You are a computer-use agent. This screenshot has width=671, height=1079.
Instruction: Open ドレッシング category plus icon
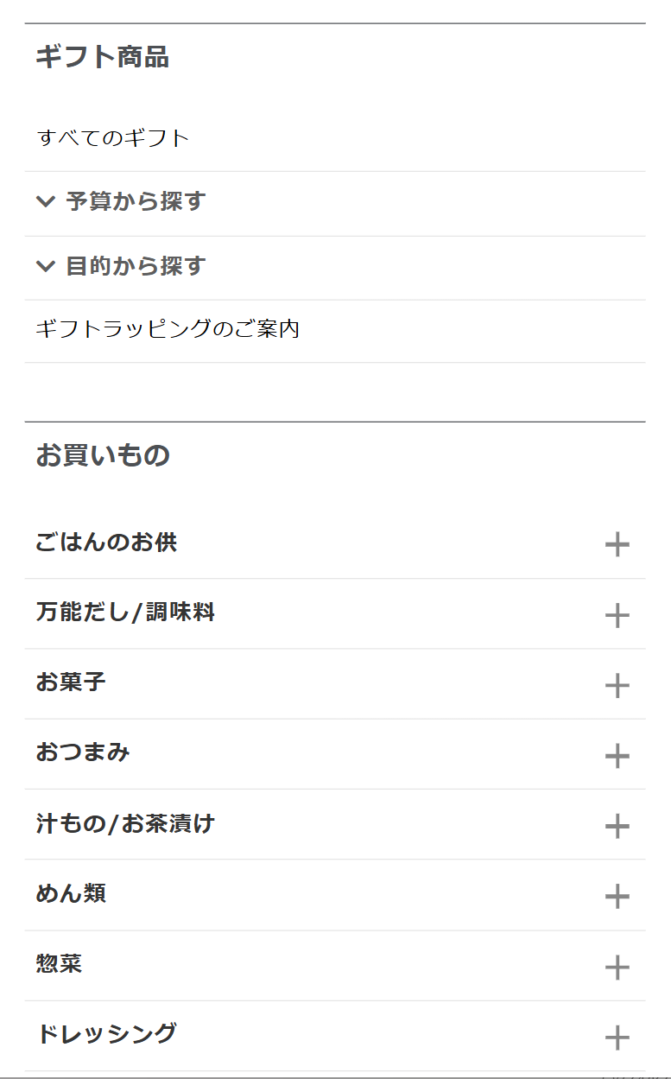click(617, 1037)
